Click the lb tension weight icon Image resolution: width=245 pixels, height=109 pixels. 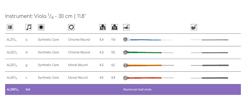[x=115, y=27]
